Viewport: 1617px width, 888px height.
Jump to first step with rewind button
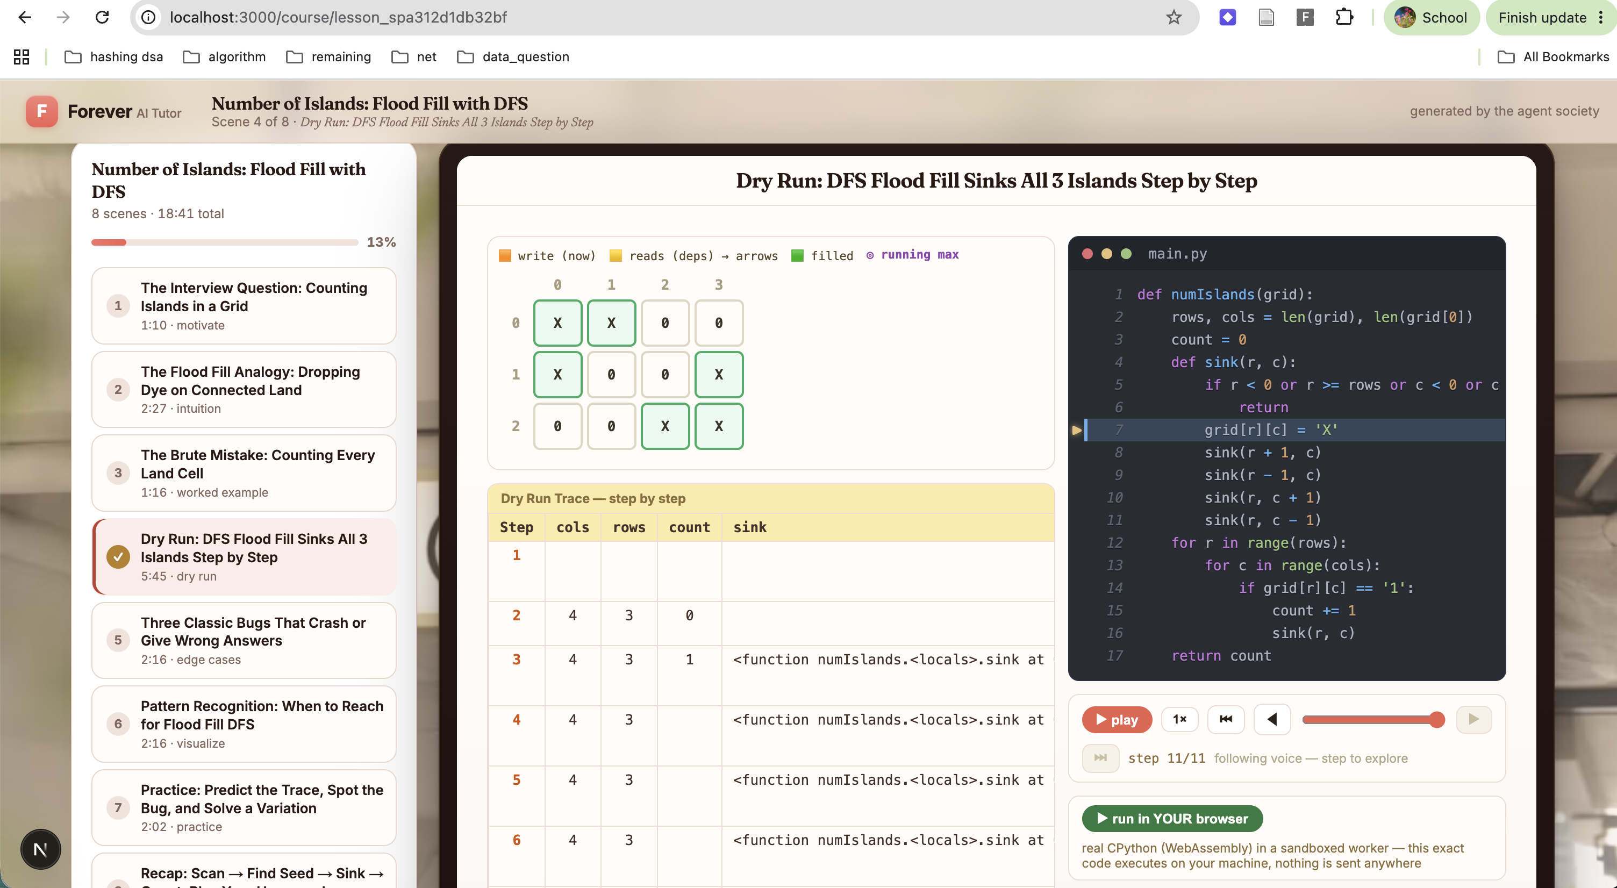click(x=1225, y=719)
